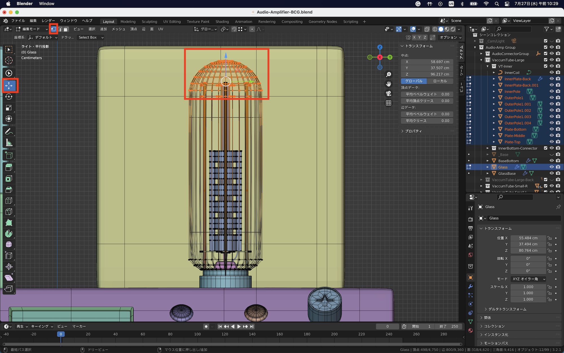This screenshot has width=564, height=353.
Task: Click the Wi-Fi icon in the macOS menu bar
Action: 486,4
